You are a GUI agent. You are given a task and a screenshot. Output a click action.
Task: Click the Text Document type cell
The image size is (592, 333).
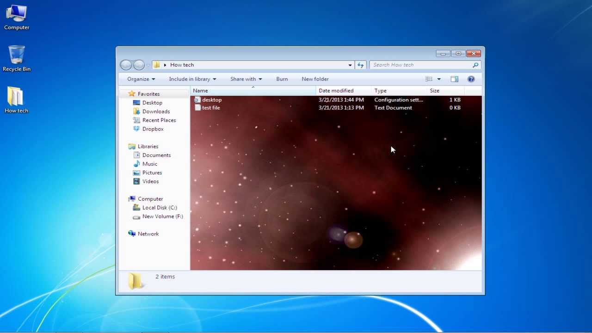click(x=393, y=108)
